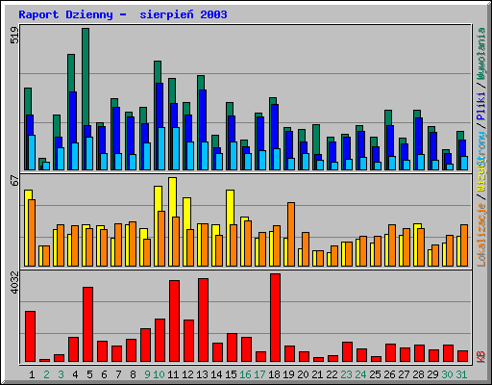Click the red KB legend label
This screenshot has height=385, width=492.
481,357
